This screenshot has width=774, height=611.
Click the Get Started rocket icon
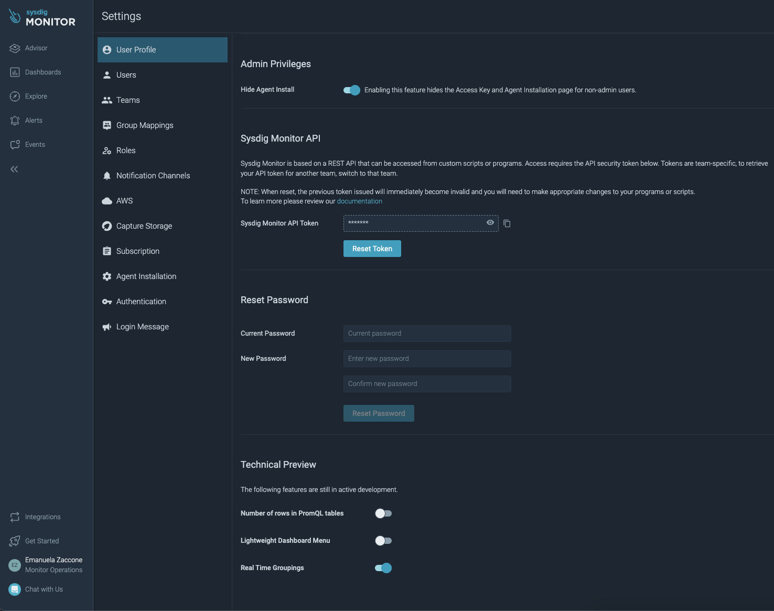[15, 541]
